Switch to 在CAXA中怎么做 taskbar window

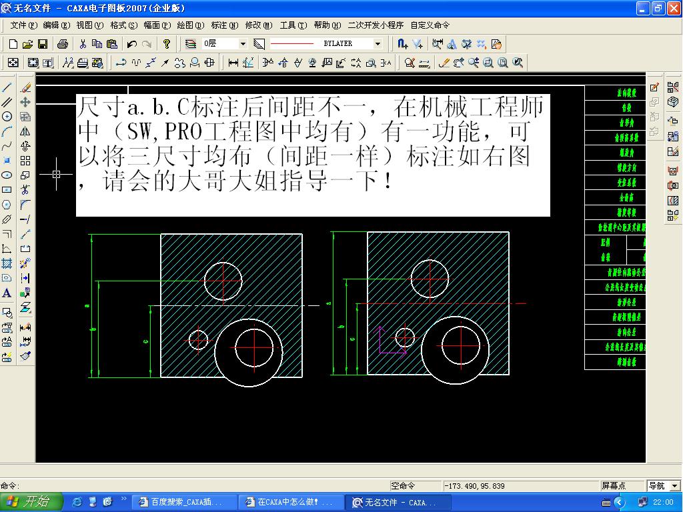(x=290, y=503)
